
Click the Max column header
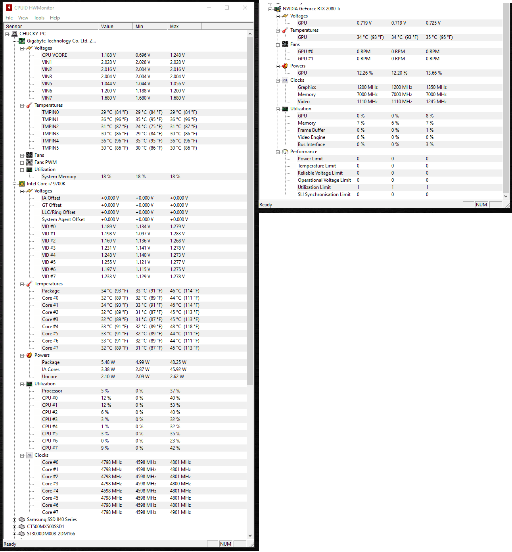184,27
